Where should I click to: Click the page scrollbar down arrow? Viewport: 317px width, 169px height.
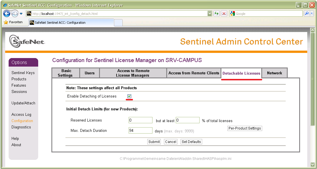(313, 164)
